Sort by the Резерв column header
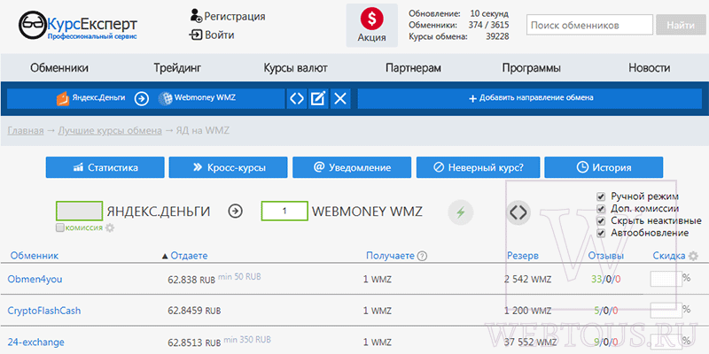 [x=522, y=256]
